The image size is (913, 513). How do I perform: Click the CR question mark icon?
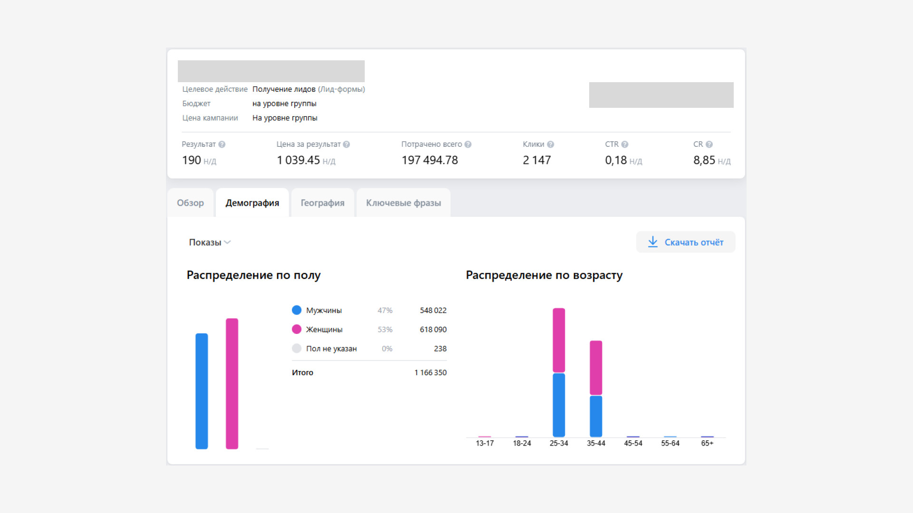coord(709,144)
